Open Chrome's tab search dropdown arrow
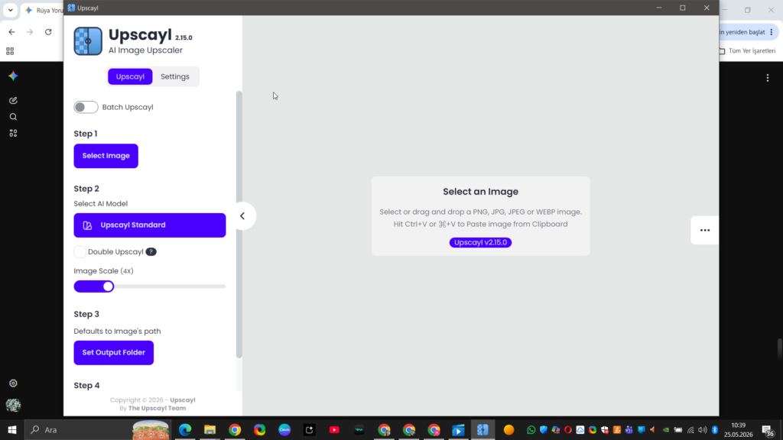Viewport: 783px width, 440px height. click(11, 10)
